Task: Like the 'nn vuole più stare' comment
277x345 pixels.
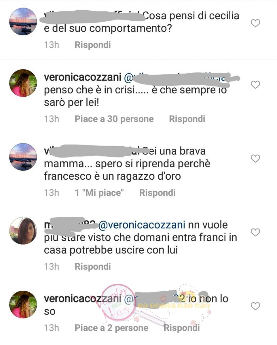Action: point(255,232)
